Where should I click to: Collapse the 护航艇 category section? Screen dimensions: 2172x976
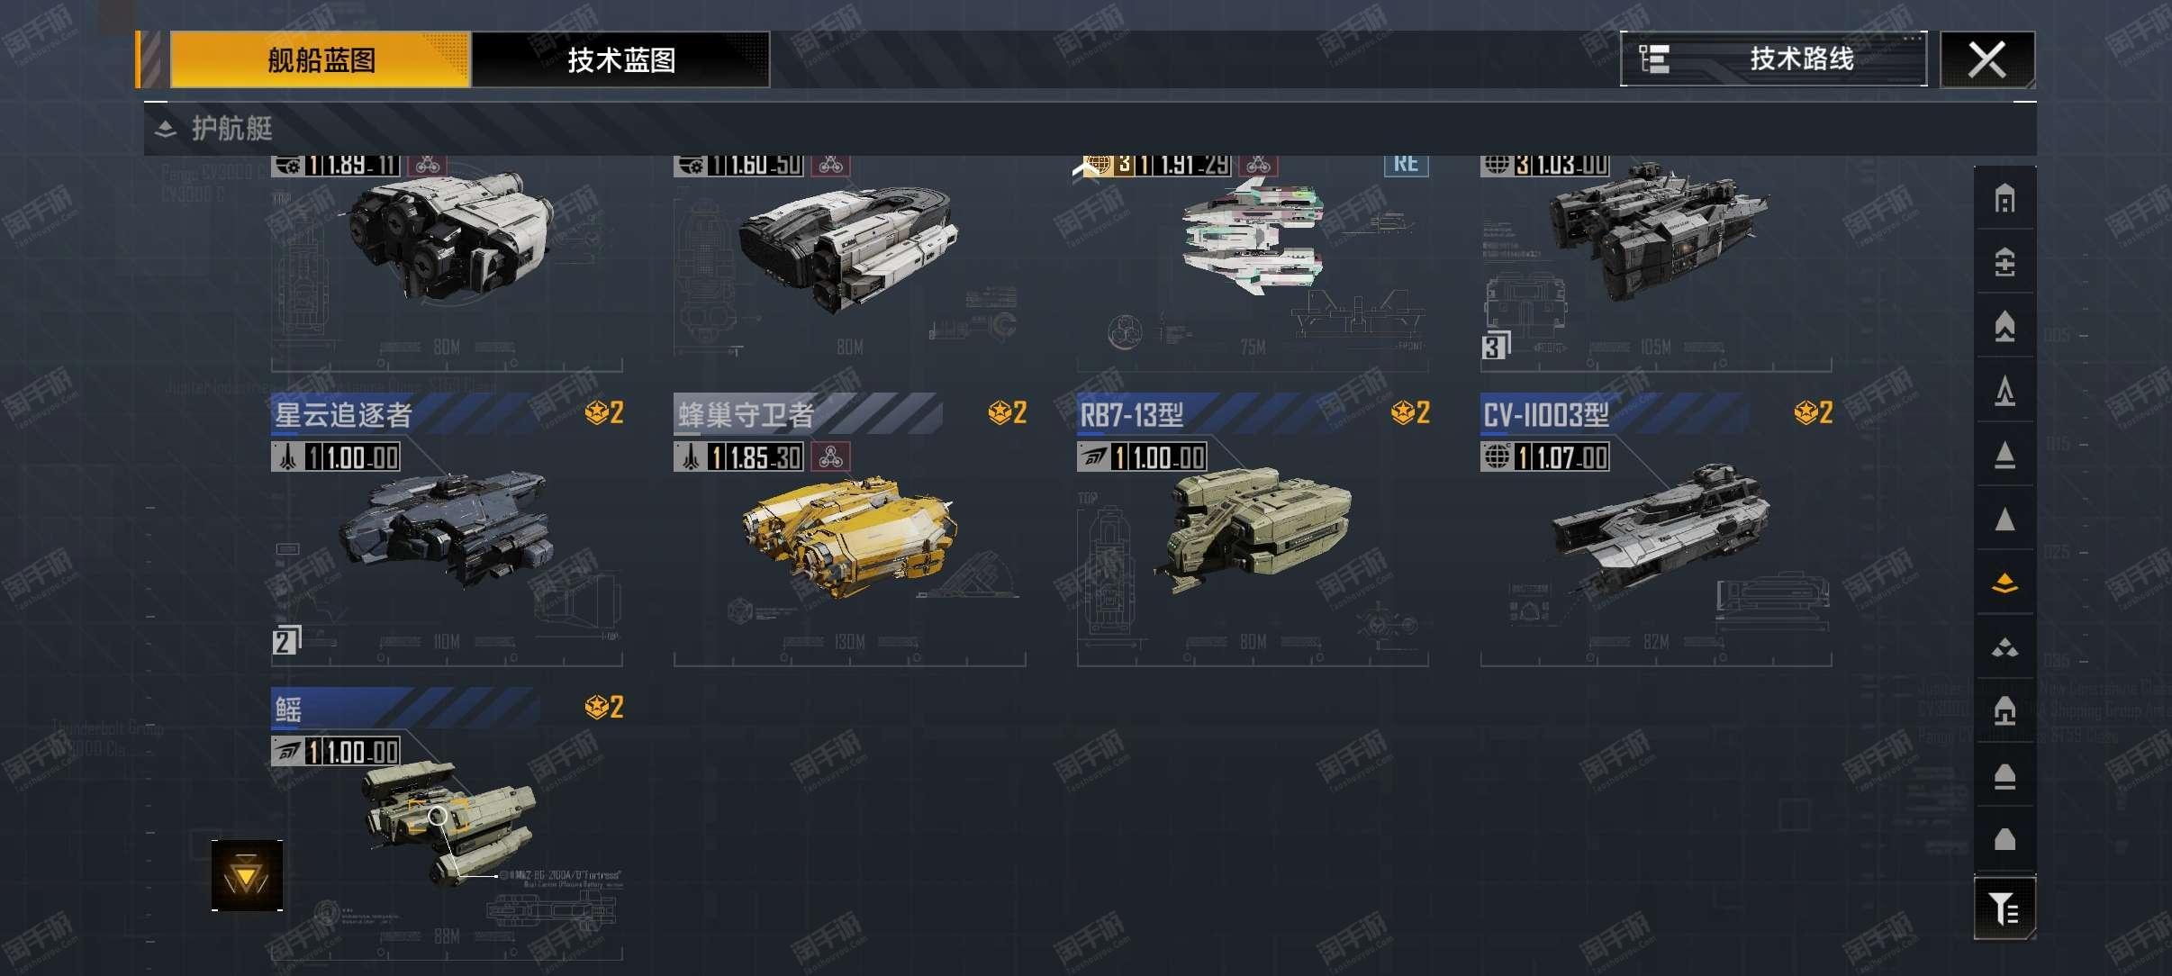click(x=165, y=129)
